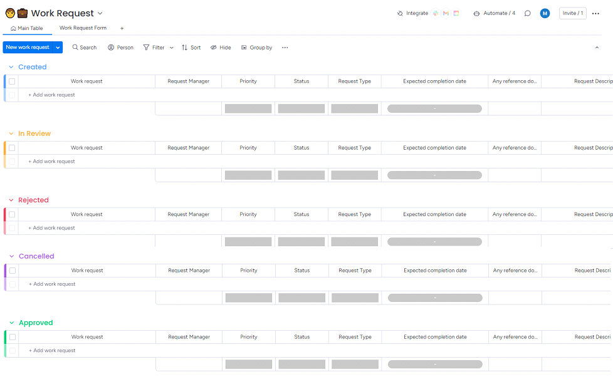Viewport: 613px width, 384px height.
Task: Click the briefcase board emoji icon
Action: click(x=23, y=13)
